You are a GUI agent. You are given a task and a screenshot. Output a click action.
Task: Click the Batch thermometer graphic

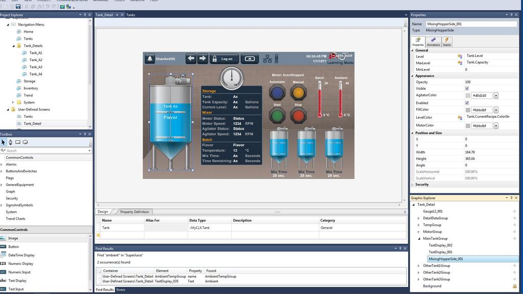pyautogui.click(x=320, y=99)
